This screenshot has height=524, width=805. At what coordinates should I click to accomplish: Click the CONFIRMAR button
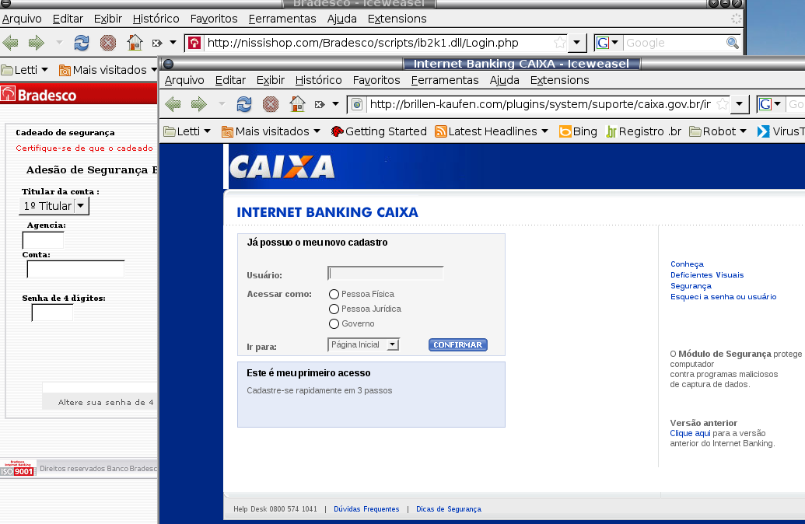click(x=458, y=345)
